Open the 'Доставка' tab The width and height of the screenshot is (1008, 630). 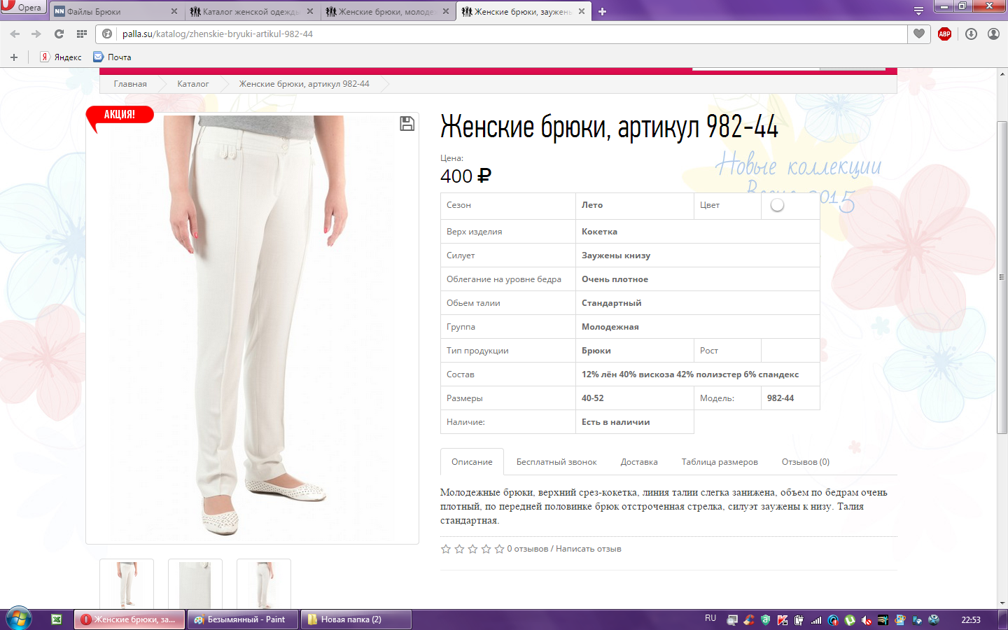639,462
